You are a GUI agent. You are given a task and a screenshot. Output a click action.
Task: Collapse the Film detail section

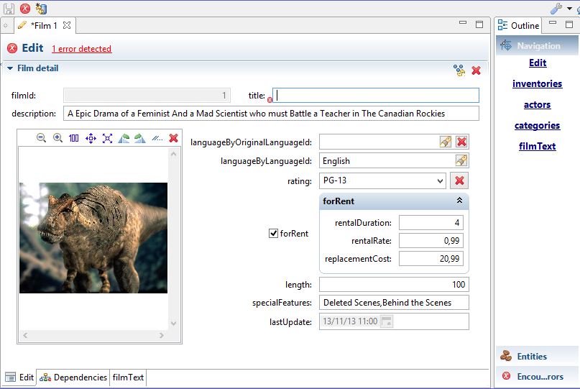pyautogui.click(x=10, y=69)
